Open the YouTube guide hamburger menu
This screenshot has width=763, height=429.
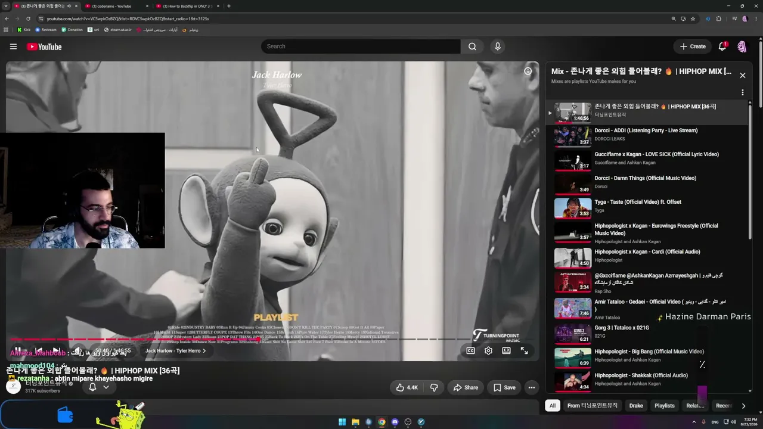click(x=13, y=46)
